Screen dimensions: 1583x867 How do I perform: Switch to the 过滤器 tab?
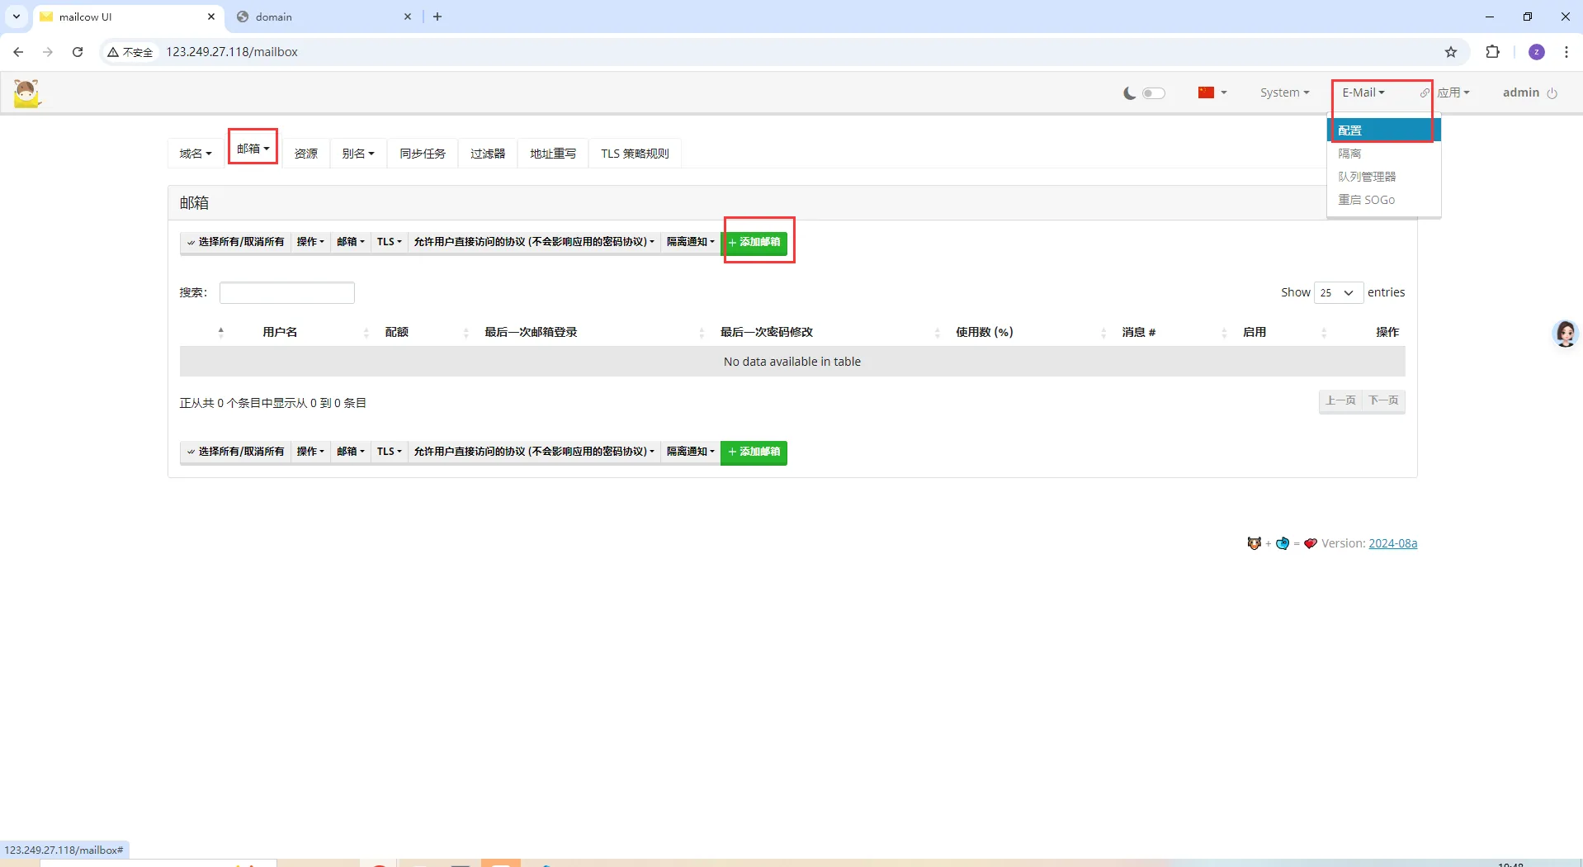488,154
